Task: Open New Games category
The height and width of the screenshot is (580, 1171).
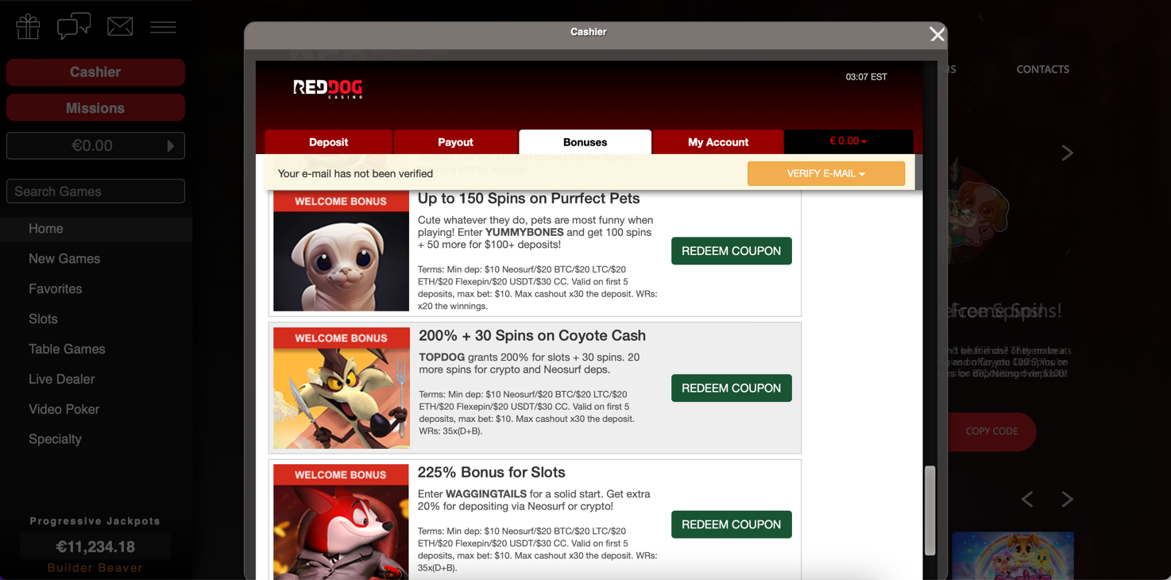Action: coord(64,259)
